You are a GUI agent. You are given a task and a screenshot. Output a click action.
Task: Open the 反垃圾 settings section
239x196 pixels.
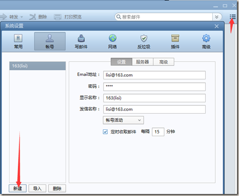(x=144, y=41)
